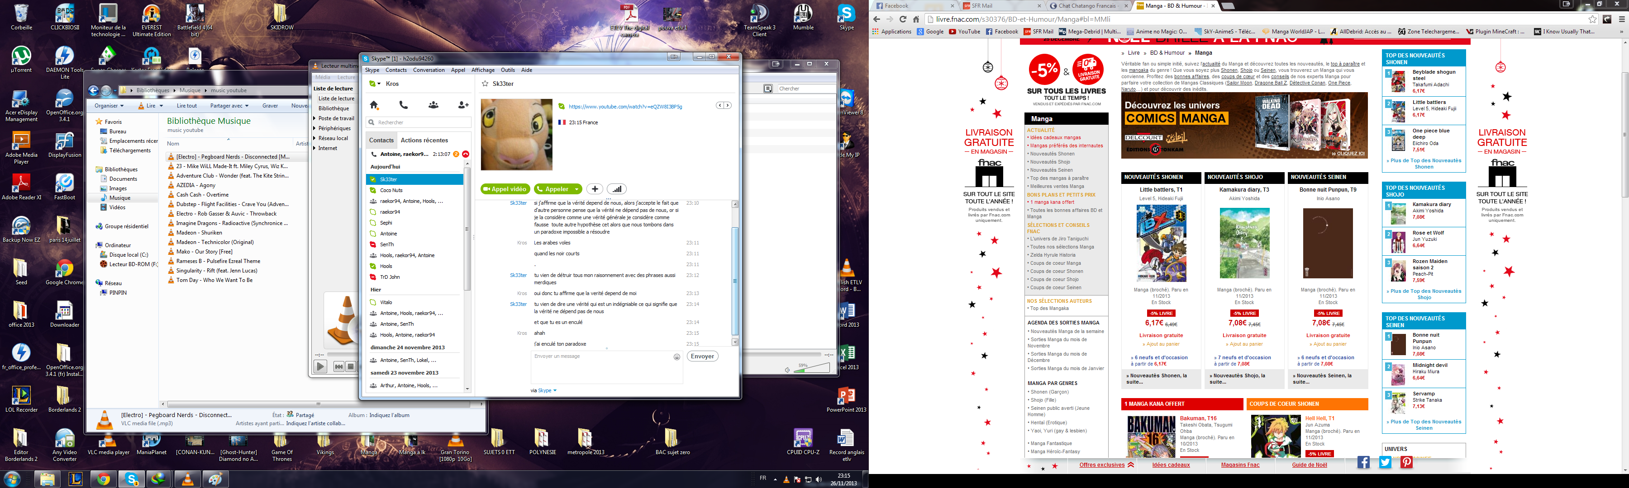Select Coco Nuts contact in Skype

tap(414, 190)
